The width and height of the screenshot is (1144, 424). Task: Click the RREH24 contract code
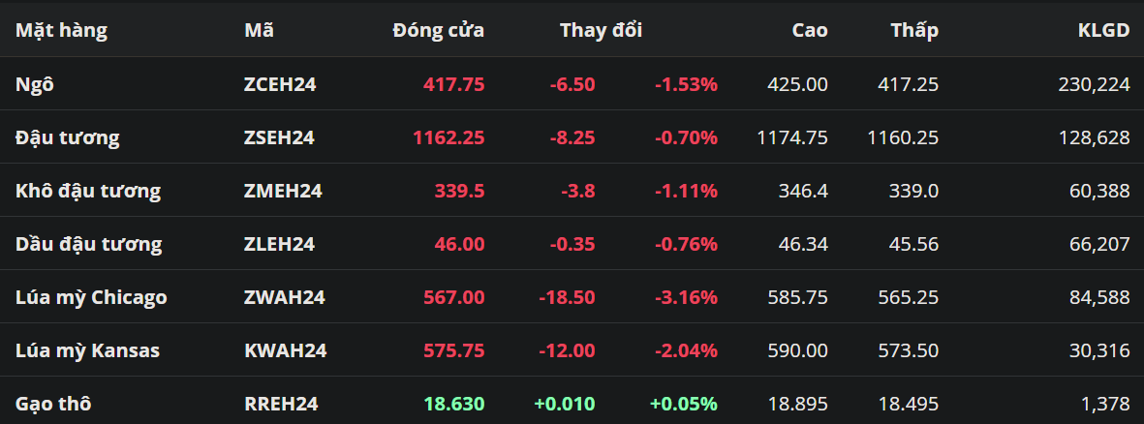(x=281, y=404)
